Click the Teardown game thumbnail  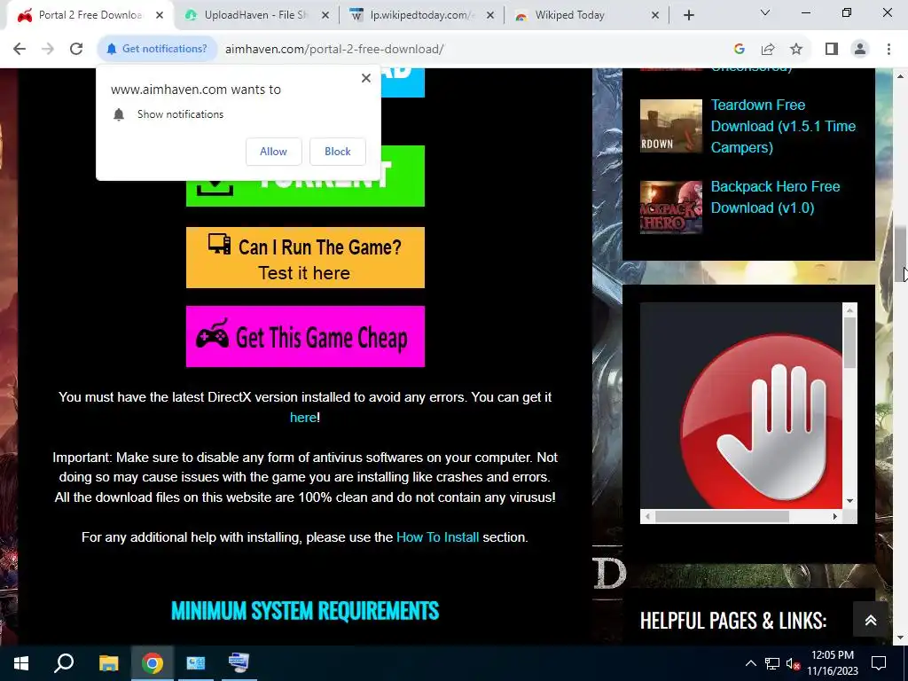point(670,126)
